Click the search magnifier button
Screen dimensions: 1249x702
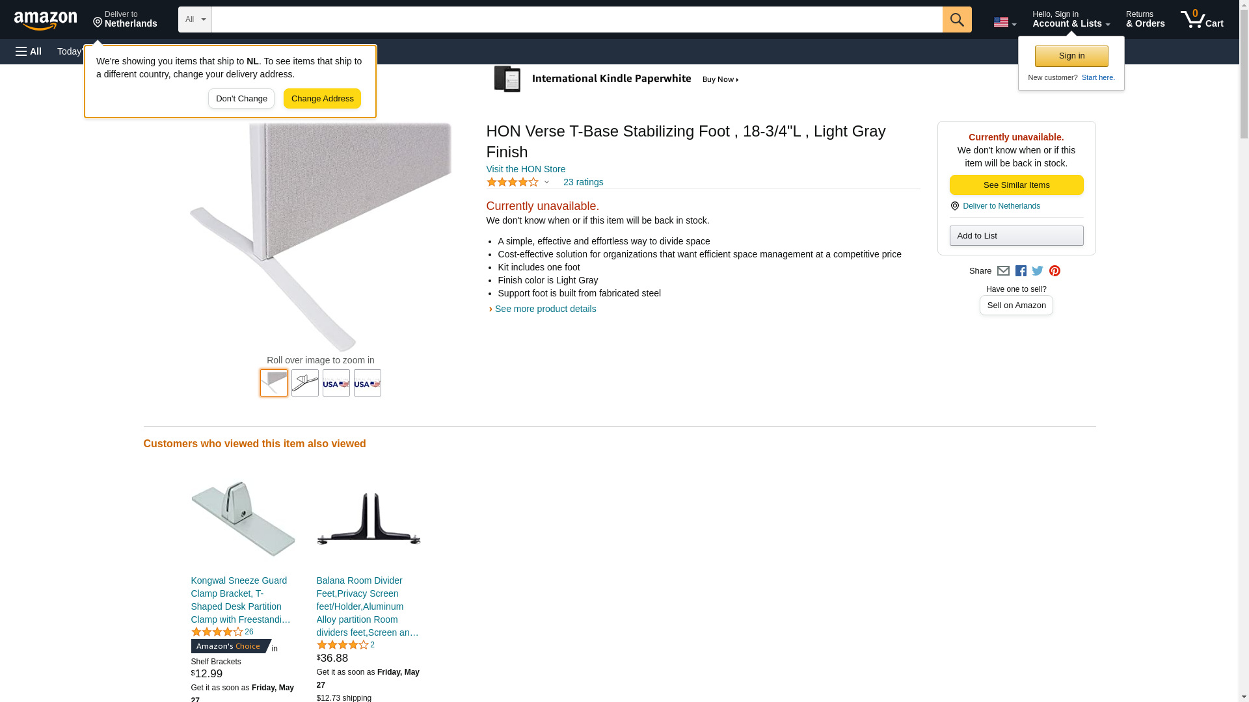point(956,19)
